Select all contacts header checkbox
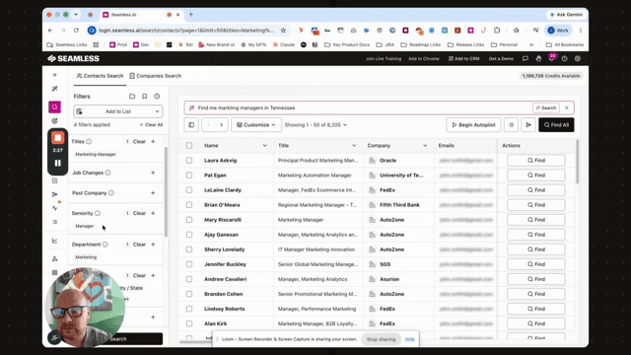Viewport: 631px width, 355px height. tap(189, 145)
